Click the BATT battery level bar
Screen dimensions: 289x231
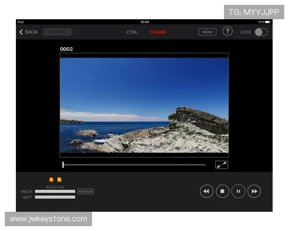(x=55, y=197)
